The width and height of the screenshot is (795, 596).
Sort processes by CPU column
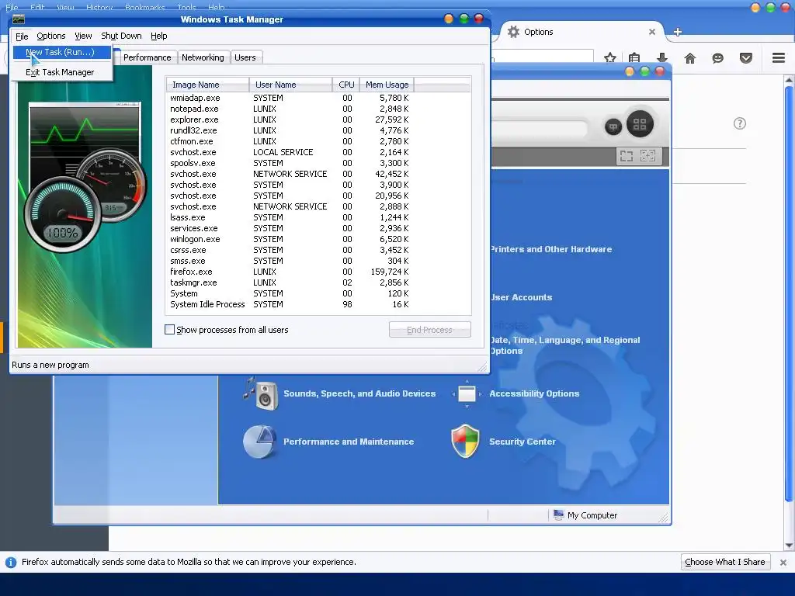pyautogui.click(x=346, y=85)
